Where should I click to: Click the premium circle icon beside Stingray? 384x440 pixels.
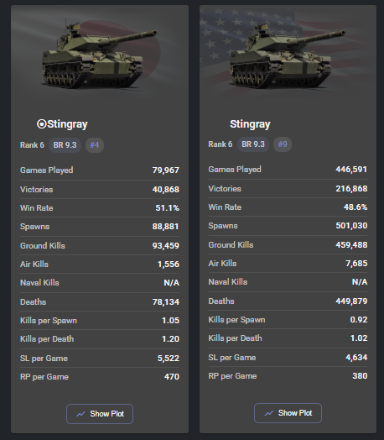tap(41, 123)
